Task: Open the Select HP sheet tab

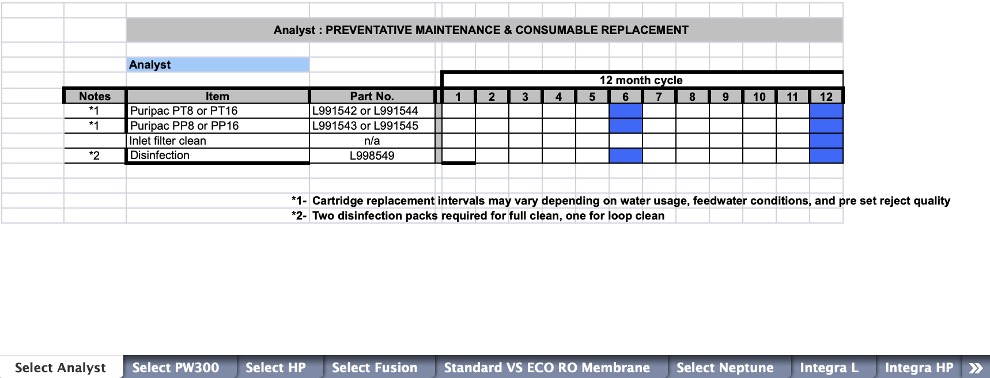Action: 275,368
